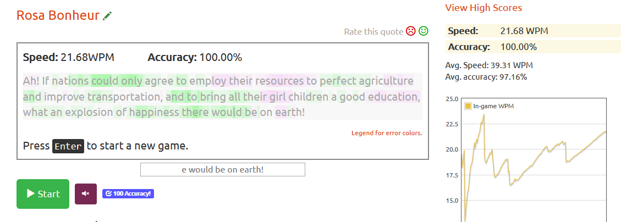
Task: Open the Rosa Bonheur author link
Action: (58, 15)
